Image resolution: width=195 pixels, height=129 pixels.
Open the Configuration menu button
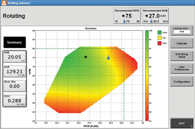pyautogui.click(x=182, y=81)
